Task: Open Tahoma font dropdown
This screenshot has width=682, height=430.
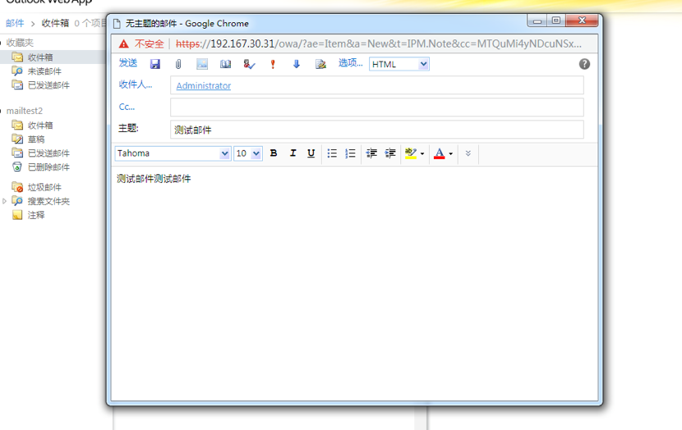Action: click(x=173, y=153)
